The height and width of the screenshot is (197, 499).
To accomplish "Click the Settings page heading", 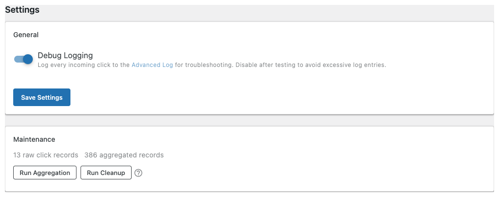I will click(x=22, y=9).
